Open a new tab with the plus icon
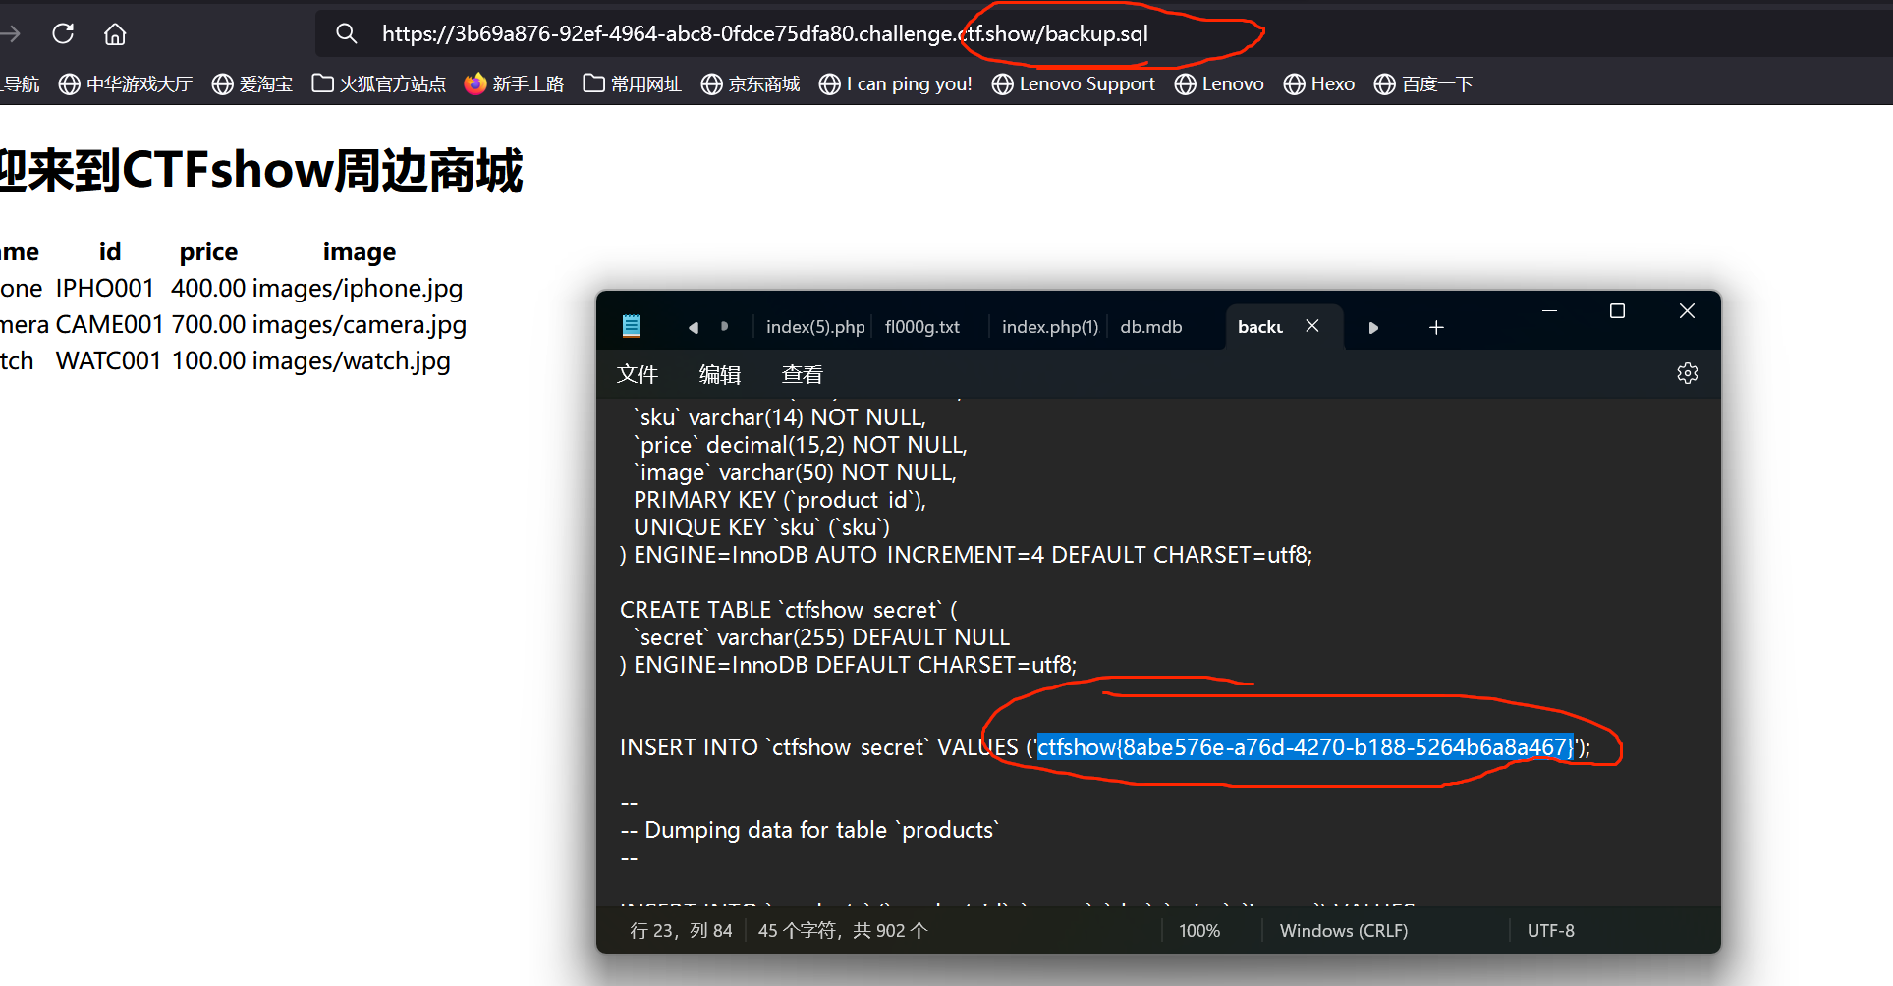 coord(1435,326)
